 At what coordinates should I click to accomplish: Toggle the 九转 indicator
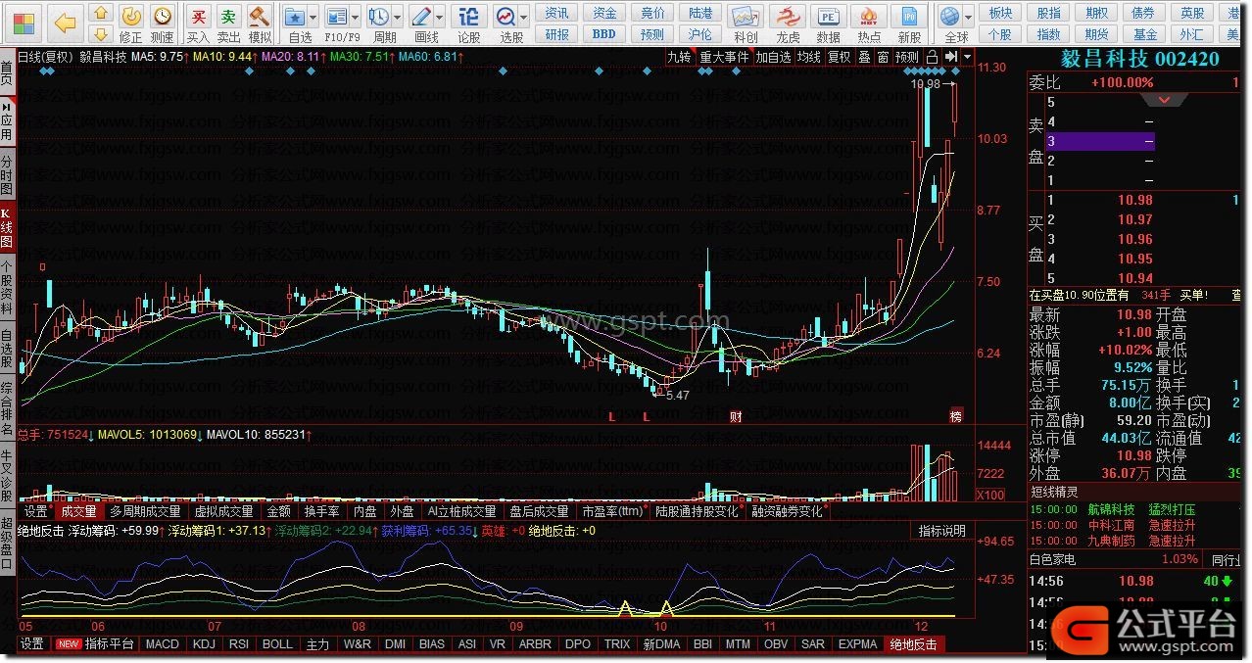680,57
